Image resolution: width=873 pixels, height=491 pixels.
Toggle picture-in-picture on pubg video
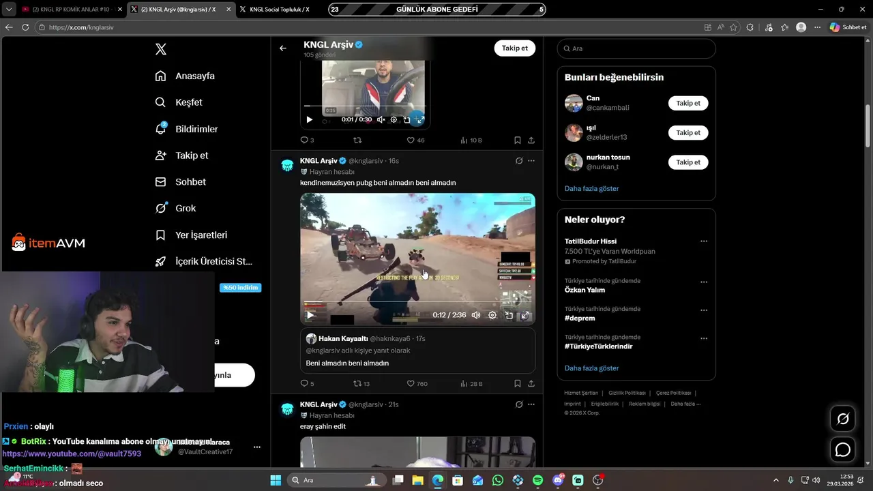pyautogui.click(x=509, y=315)
